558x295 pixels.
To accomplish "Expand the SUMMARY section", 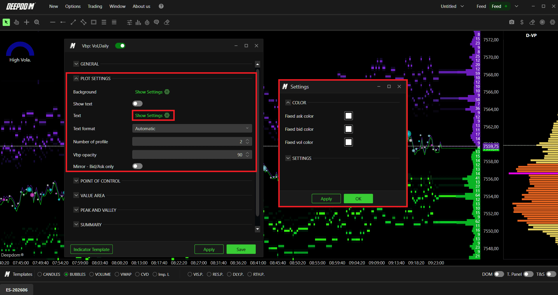I will 76,225.
